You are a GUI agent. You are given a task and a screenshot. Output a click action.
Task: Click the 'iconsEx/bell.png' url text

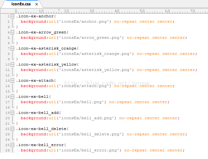(x=81, y=102)
